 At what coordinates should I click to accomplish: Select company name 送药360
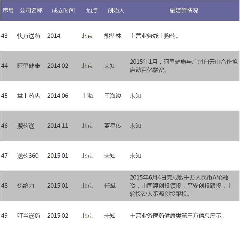click(28, 156)
